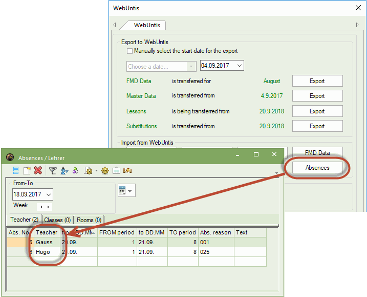Click the green and purple circles icon

75,170
